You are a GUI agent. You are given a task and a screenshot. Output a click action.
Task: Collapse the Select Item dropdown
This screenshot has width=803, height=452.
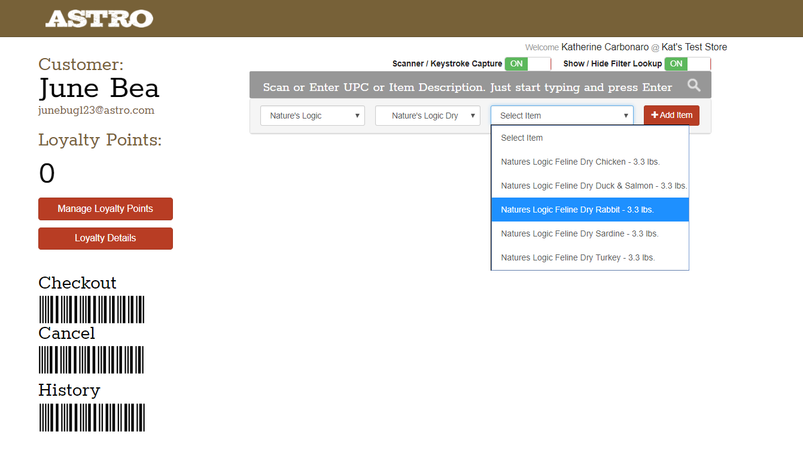click(562, 116)
